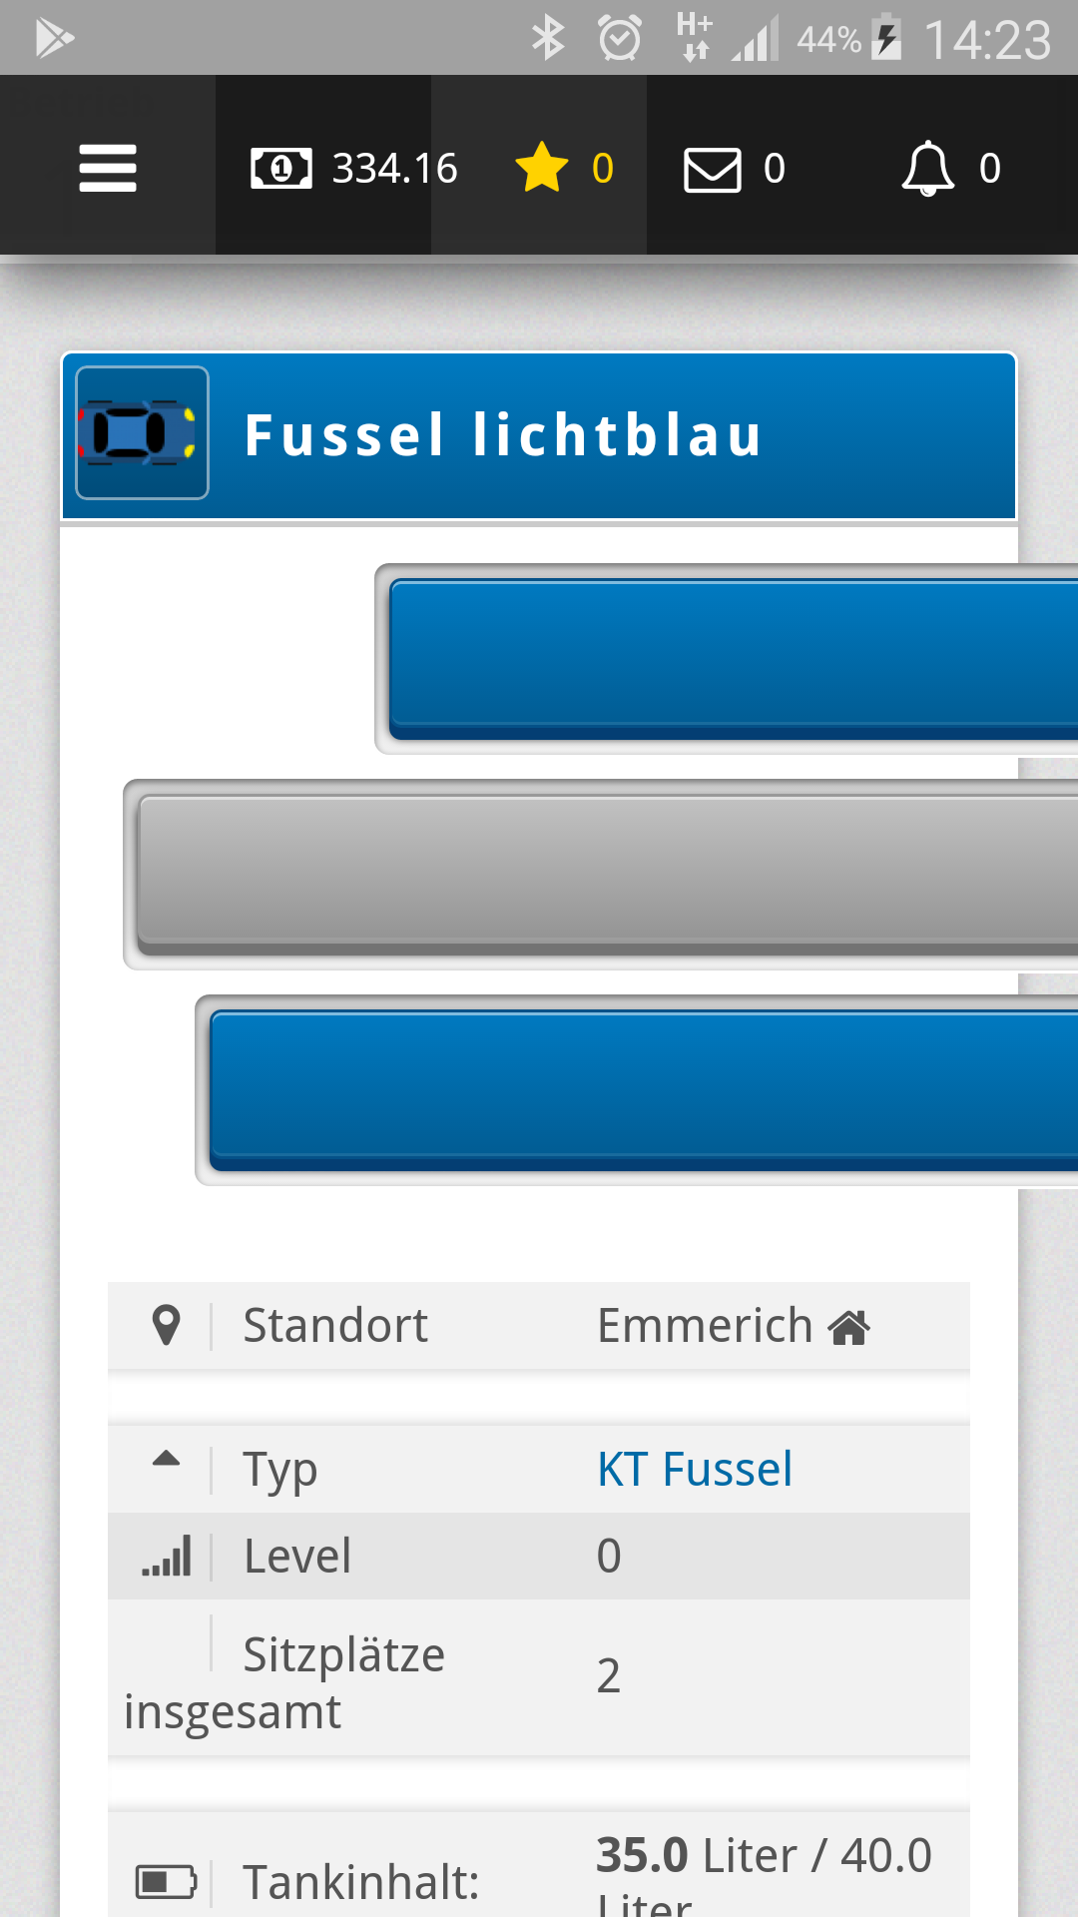Image resolution: width=1078 pixels, height=1917 pixels.
Task: Open the hamburger menu
Action: (108, 167)
